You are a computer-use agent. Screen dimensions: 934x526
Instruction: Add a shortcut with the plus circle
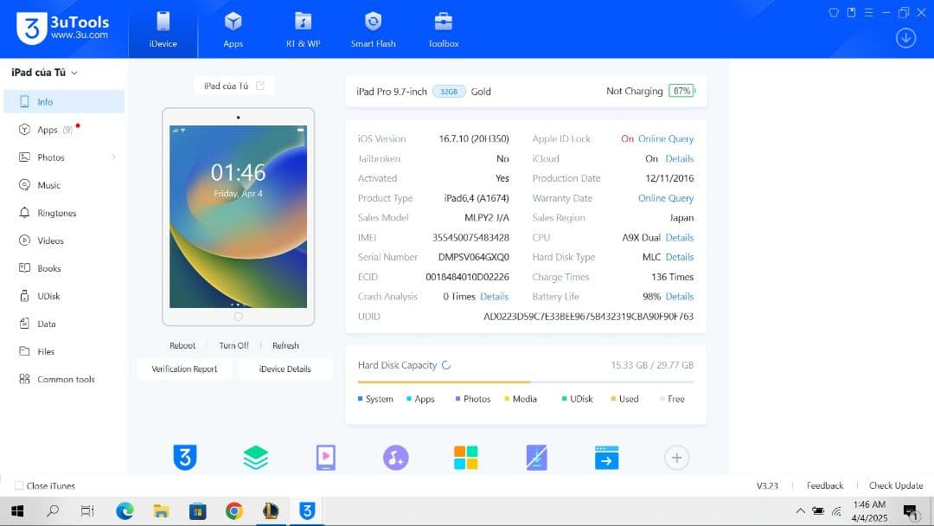coord(676,458)
